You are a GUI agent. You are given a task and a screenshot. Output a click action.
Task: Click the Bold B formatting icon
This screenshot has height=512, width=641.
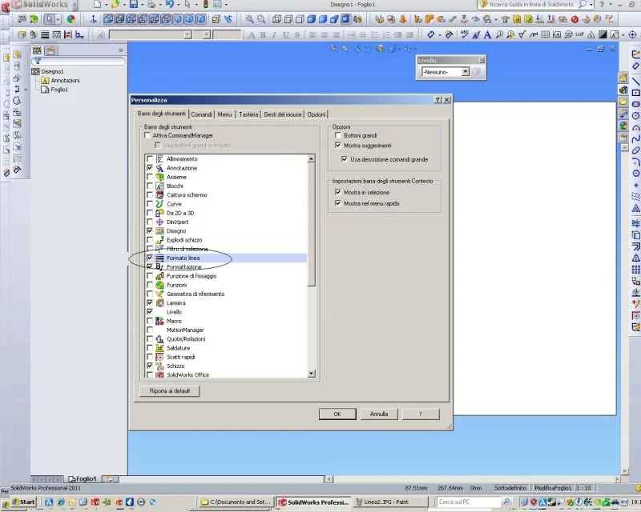263,35
